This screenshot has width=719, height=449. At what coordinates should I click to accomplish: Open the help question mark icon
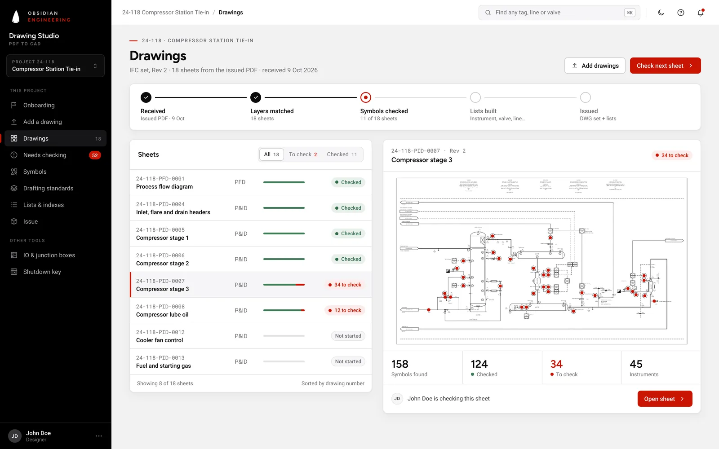click(681, 13)
